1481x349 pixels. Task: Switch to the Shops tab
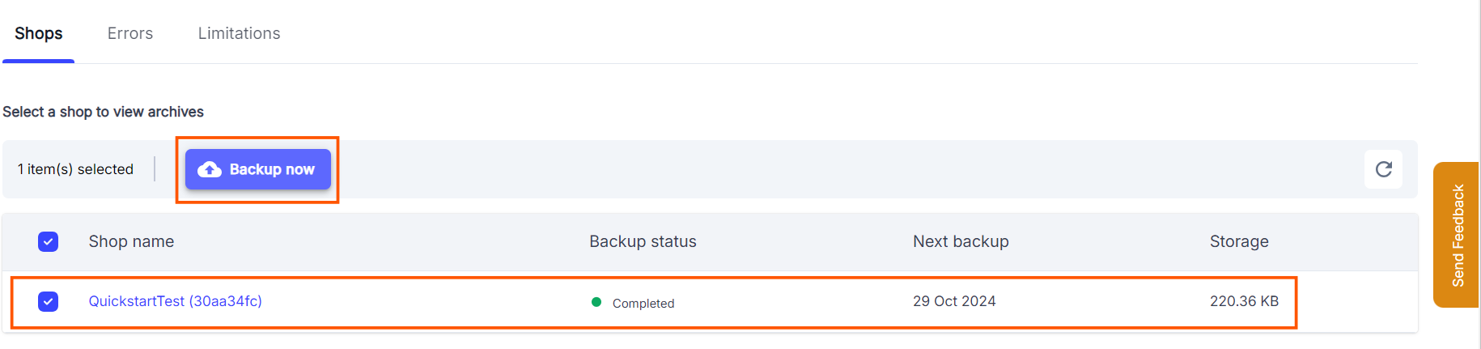click(x=38, y=33)
